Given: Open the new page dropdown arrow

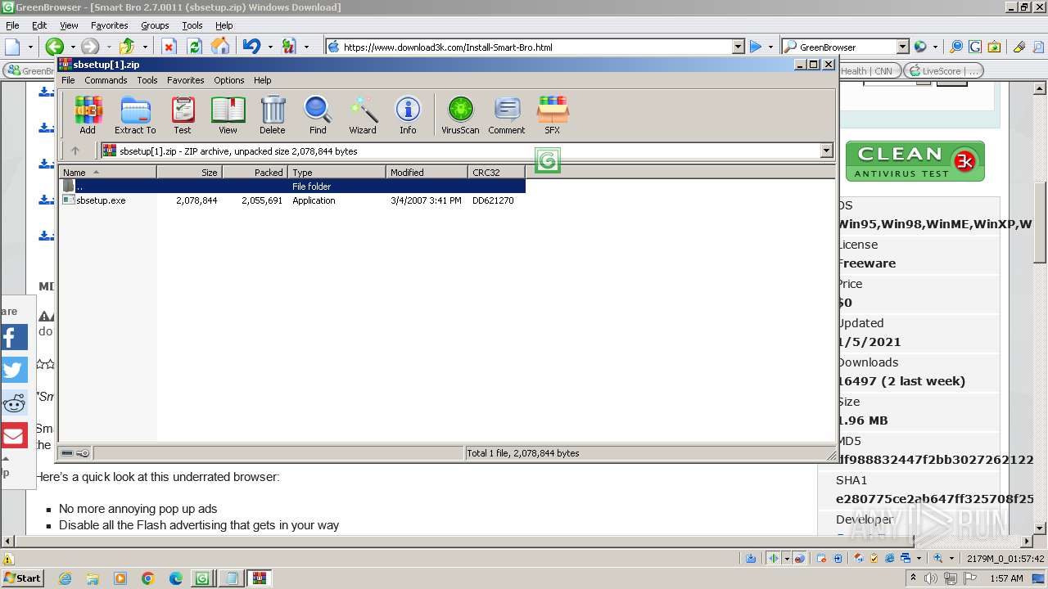Looking at the screenshot, I should 30,47.
